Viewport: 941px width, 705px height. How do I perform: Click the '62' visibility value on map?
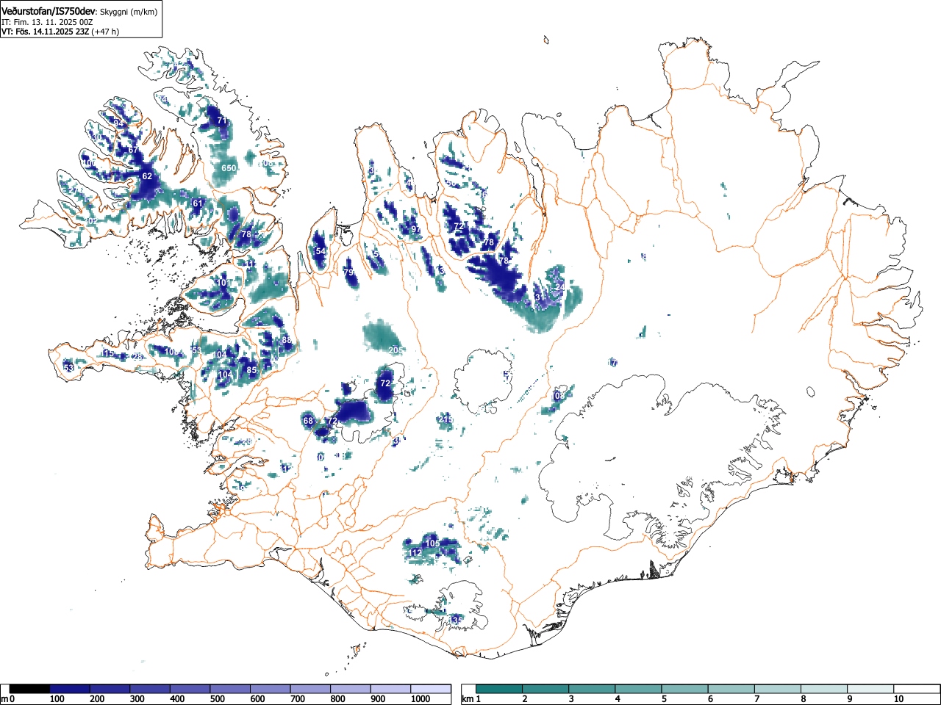click(147, 176)
